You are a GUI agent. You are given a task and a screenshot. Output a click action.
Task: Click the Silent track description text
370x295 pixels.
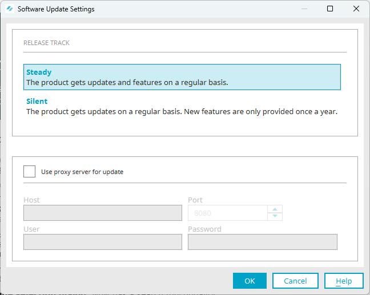[x=182, y=111]
